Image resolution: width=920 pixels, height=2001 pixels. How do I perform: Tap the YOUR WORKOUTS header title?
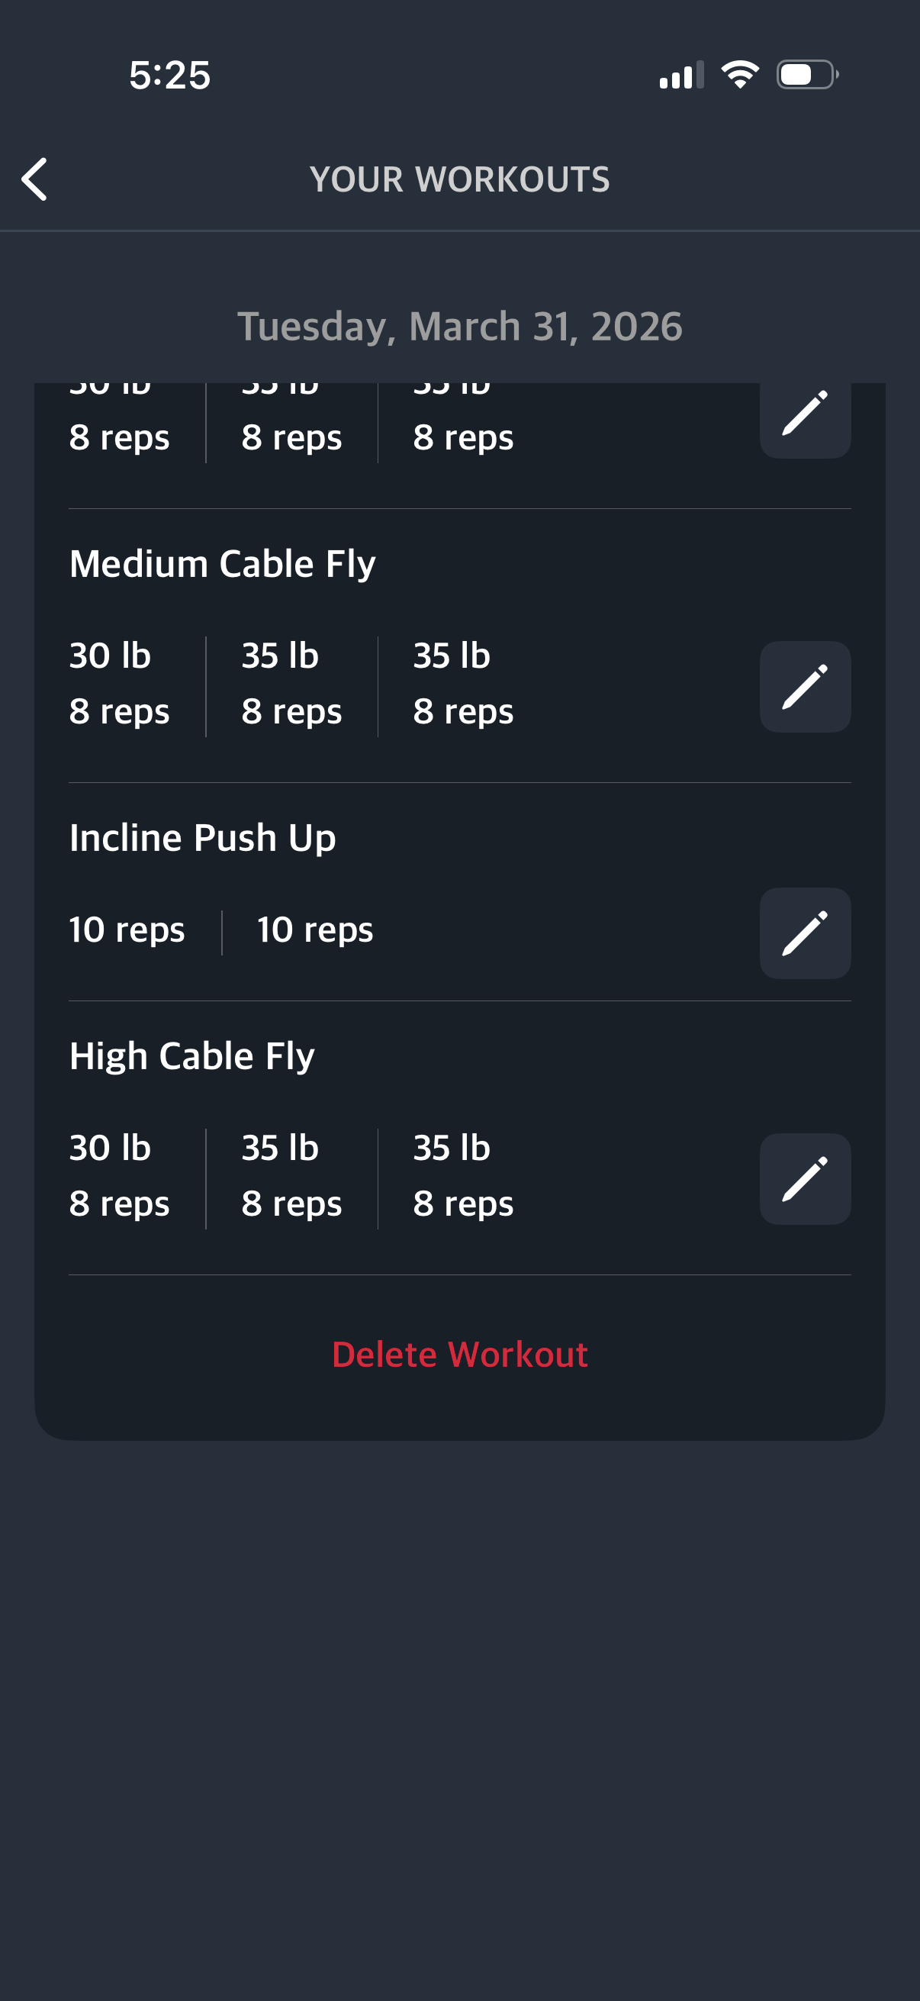point(459,179)
